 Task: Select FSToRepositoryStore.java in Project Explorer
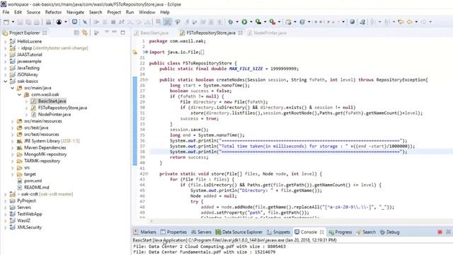tap(62, 108)
